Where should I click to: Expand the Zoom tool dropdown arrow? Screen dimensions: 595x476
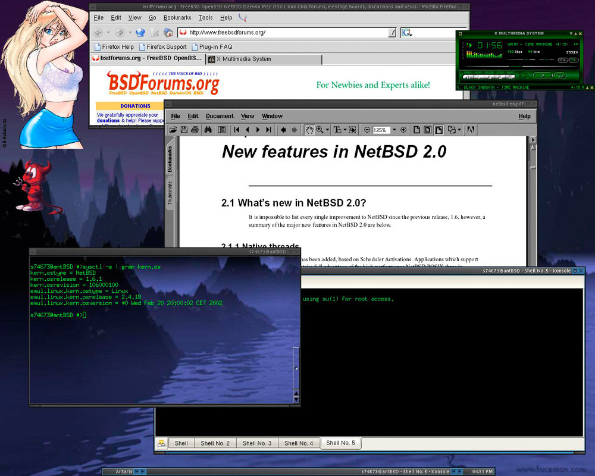pyautogui.click(x=328, y=130)
